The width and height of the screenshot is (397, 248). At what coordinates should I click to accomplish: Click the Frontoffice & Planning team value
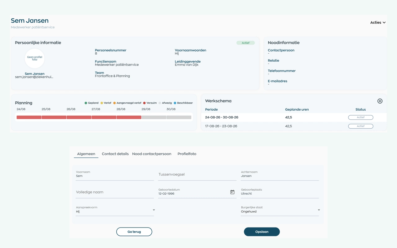[112, 76]
